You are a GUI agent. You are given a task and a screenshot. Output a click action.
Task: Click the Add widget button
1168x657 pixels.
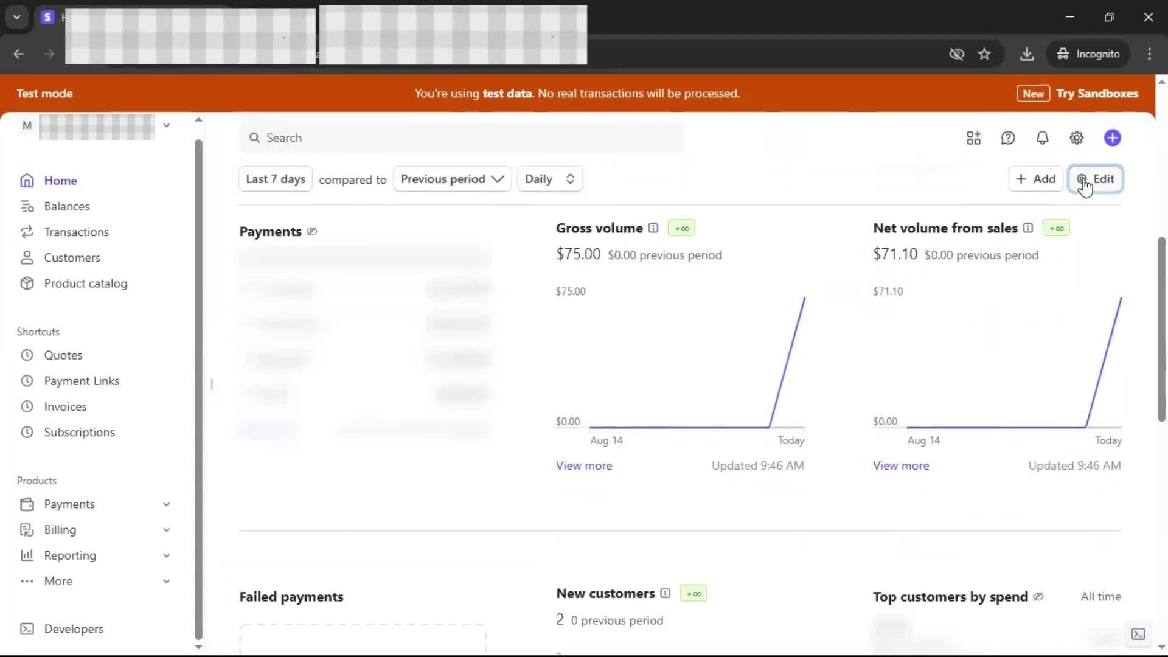pos(1035,179)
